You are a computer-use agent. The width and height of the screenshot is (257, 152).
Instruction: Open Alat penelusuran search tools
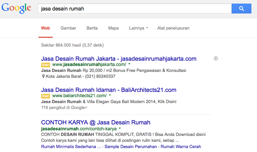point(173,28)
